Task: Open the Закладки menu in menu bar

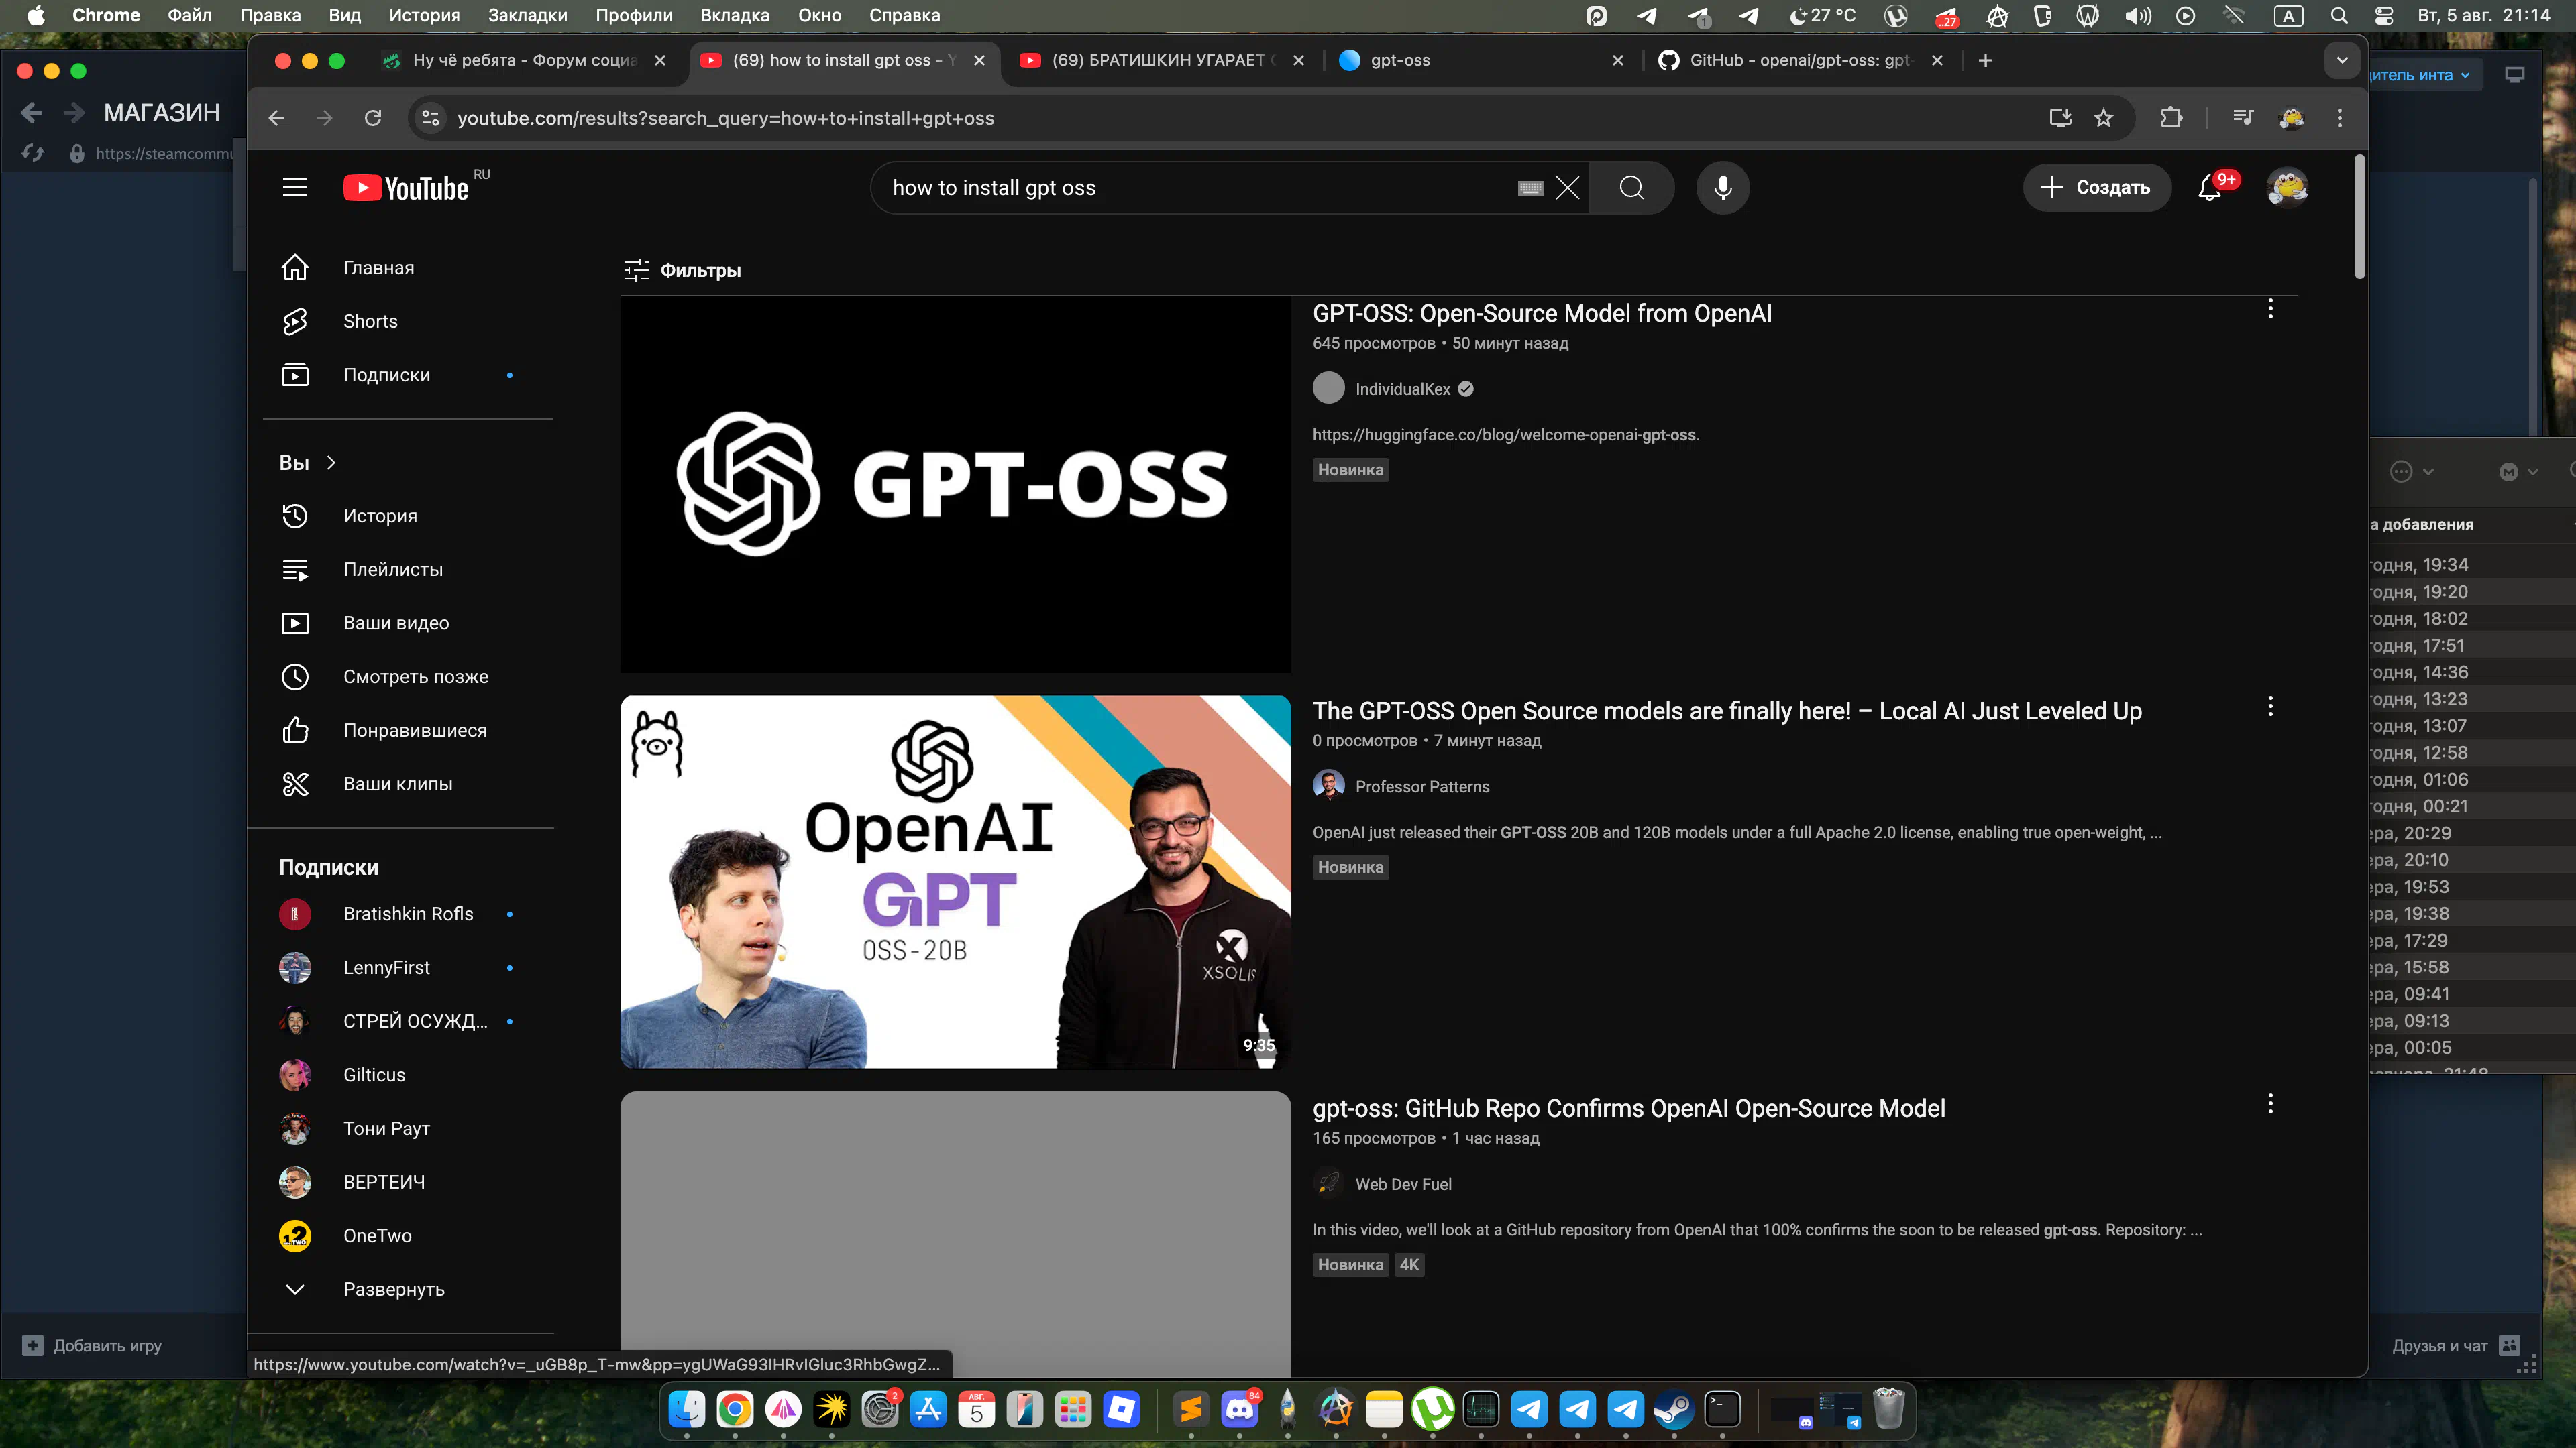Action: (x=527, y=15)
